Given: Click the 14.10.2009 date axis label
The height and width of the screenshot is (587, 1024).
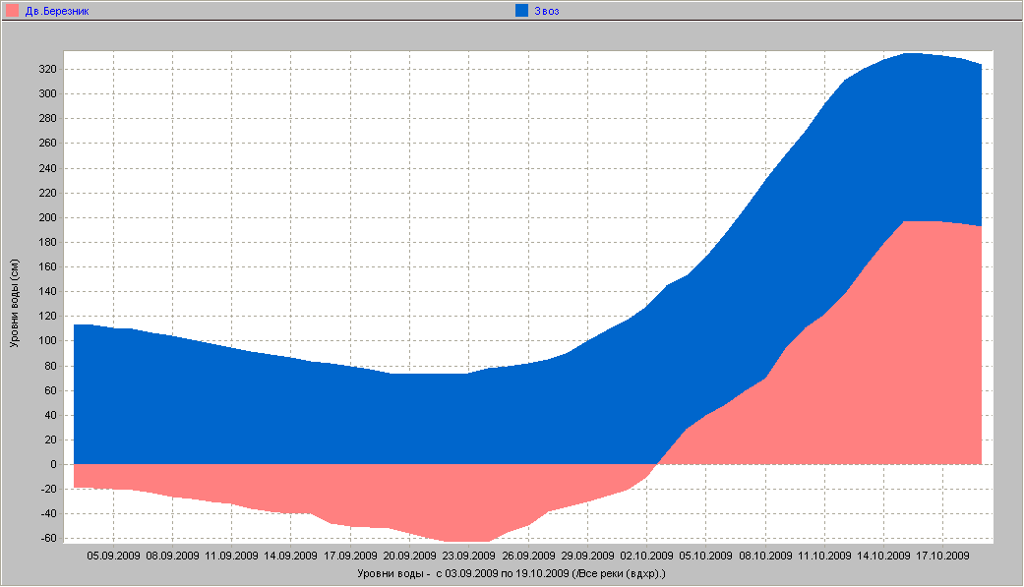Looking at the screenshot, I should click(883, 556).
